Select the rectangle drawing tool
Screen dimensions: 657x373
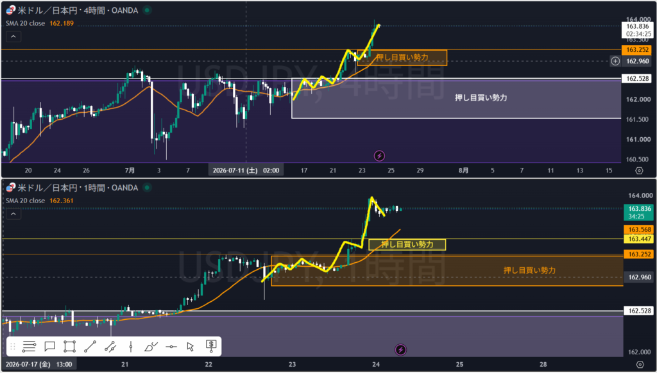(x=69, y=347)
